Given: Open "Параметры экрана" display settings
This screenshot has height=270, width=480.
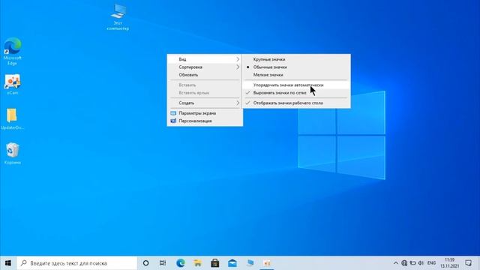Looking at the screenshot, I should click(x=205, y=113).
